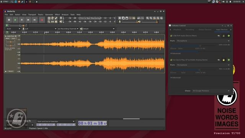This screenshot has height=138, width=245.
Task: Open the Tracks menu
Action: tap(41, 15)
